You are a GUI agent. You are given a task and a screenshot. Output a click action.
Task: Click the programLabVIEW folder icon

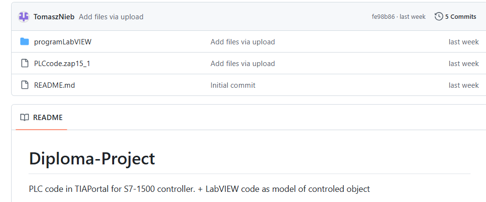[x=25, y=42]
